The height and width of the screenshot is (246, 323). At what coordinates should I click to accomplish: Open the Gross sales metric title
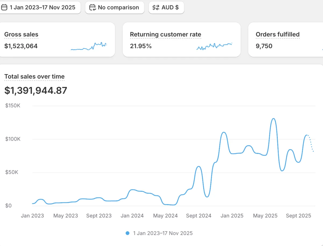(x=21, y=35)
